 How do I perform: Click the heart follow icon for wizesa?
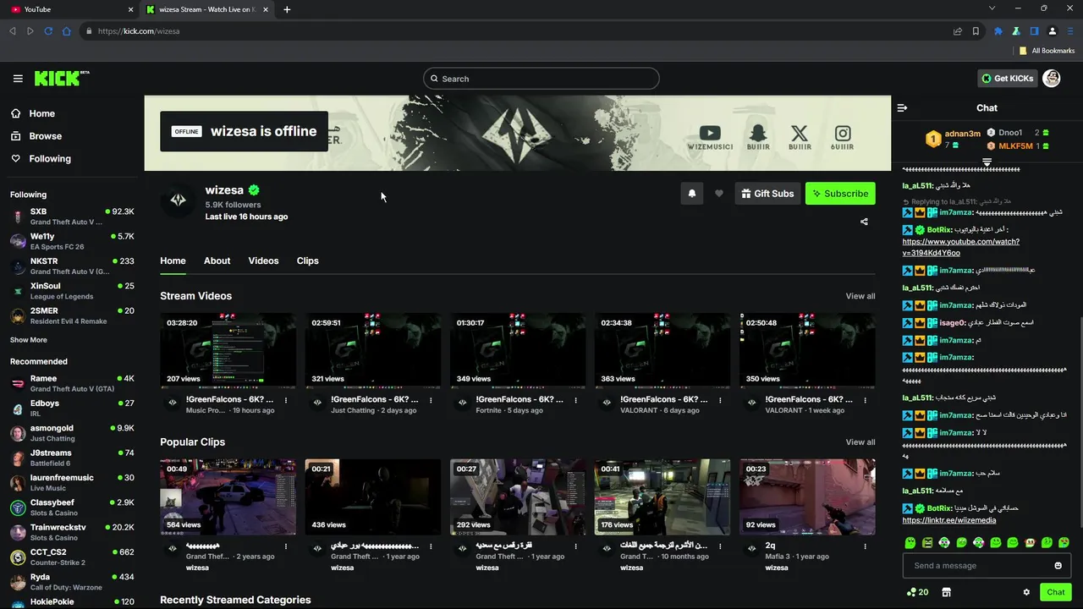(719, 194)
